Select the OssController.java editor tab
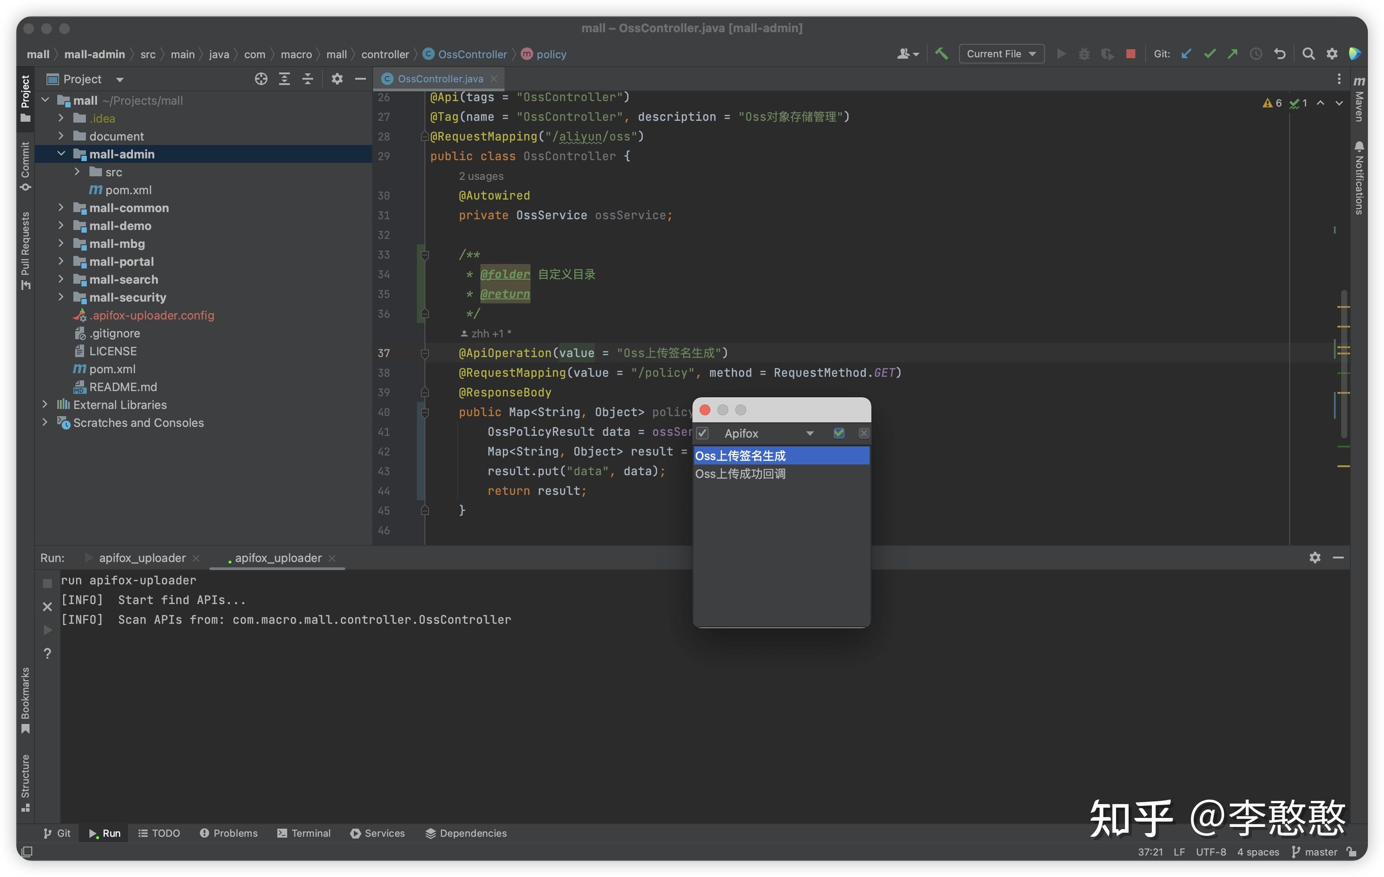 440,79
